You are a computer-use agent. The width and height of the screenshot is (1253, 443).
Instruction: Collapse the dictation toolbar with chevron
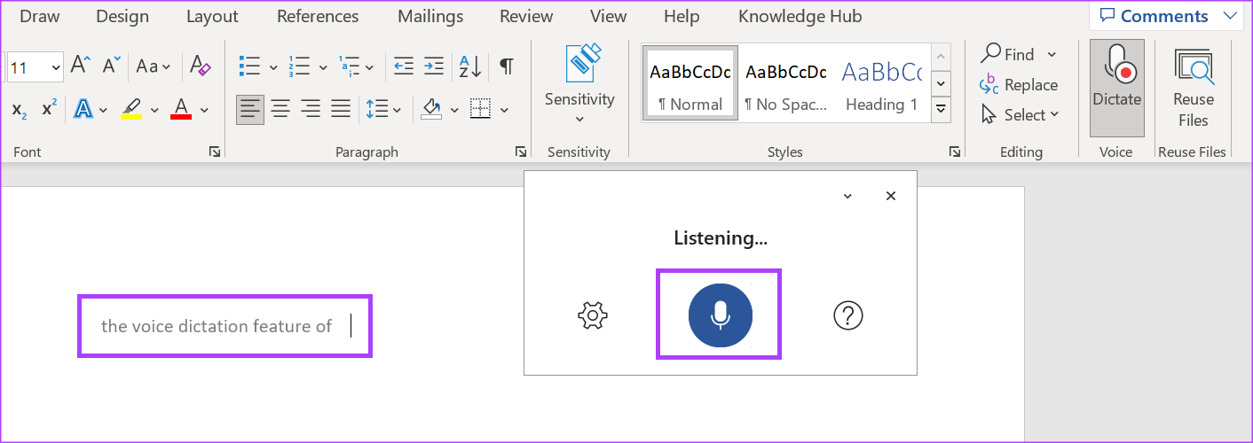pos(847,196)
